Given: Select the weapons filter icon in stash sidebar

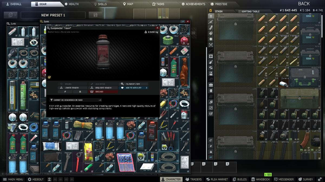Looking at the screenshot, I should click(211, 22).
